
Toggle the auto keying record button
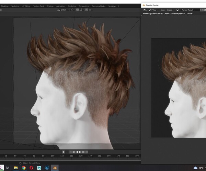point(63,152)
